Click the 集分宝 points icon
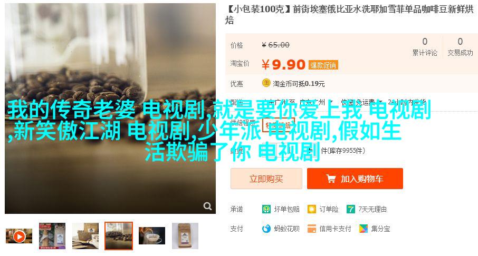 pyautogui.click(x=364, y=229)
